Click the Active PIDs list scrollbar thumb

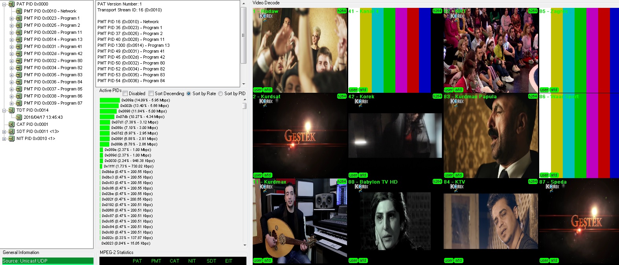[x=245, y=105]
